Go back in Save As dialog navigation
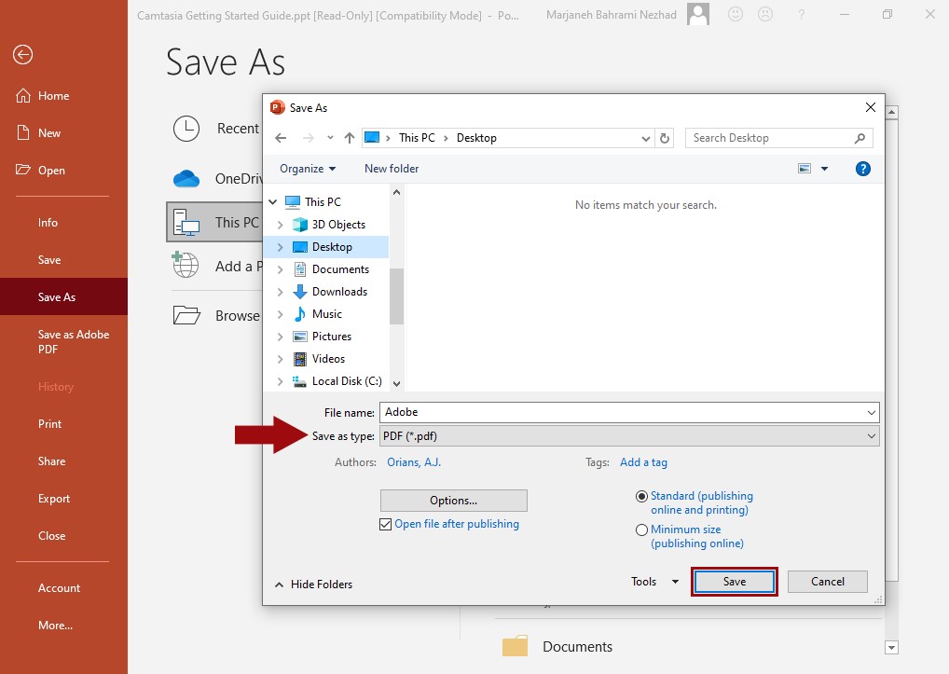This screenshot has width=949, height=674. click(x=281, y=138)
